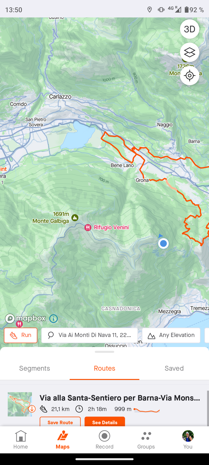Viewport: 209px width, 465px height.
Task: Open the Via Ai Monti Di Nava location search
Action: [89, 335]
